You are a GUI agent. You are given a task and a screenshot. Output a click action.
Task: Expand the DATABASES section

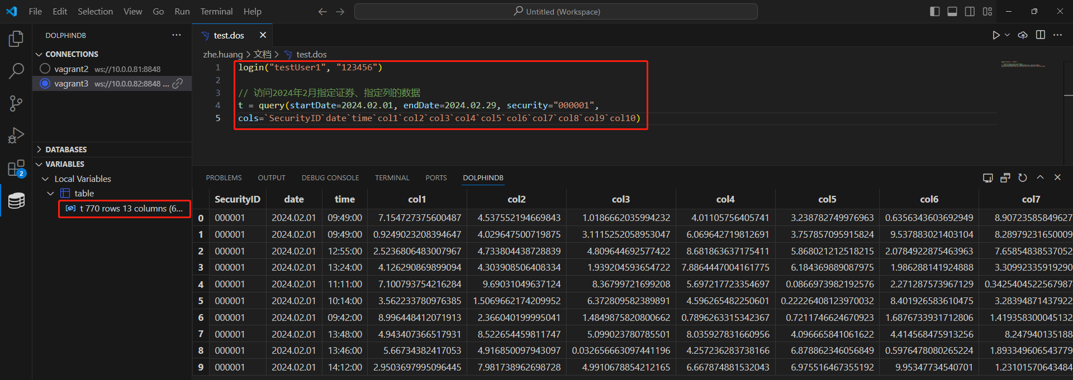click(x=66, y=150)
